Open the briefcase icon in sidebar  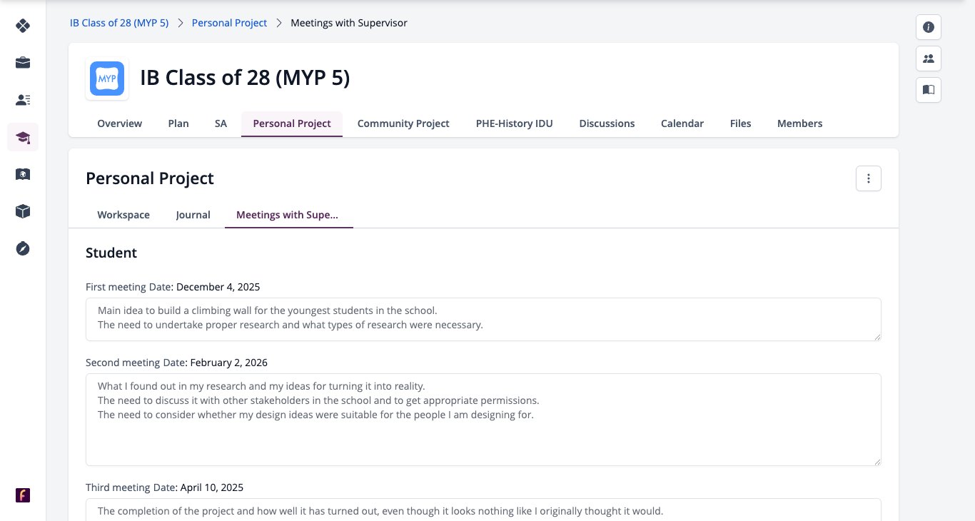coord(23,63)
